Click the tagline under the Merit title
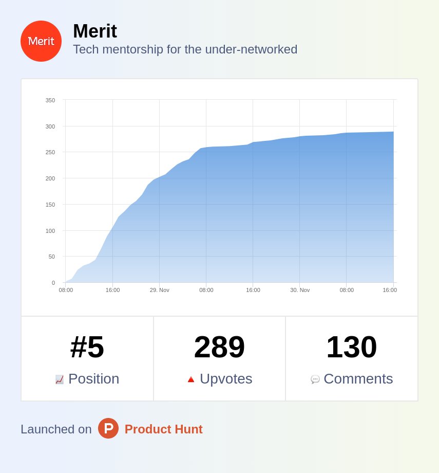 (x=185, y=49)
